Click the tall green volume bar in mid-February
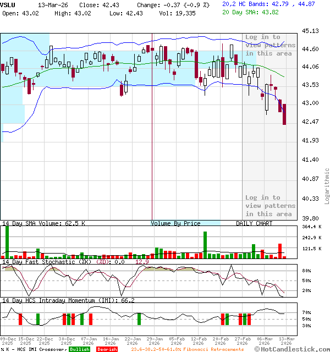Viewport: 330px width, 352px height. [x=205, y=244]
